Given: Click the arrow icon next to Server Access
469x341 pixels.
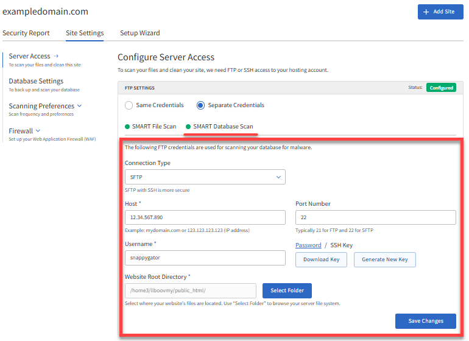Looking at the screenshot, I should coord(56,56).
